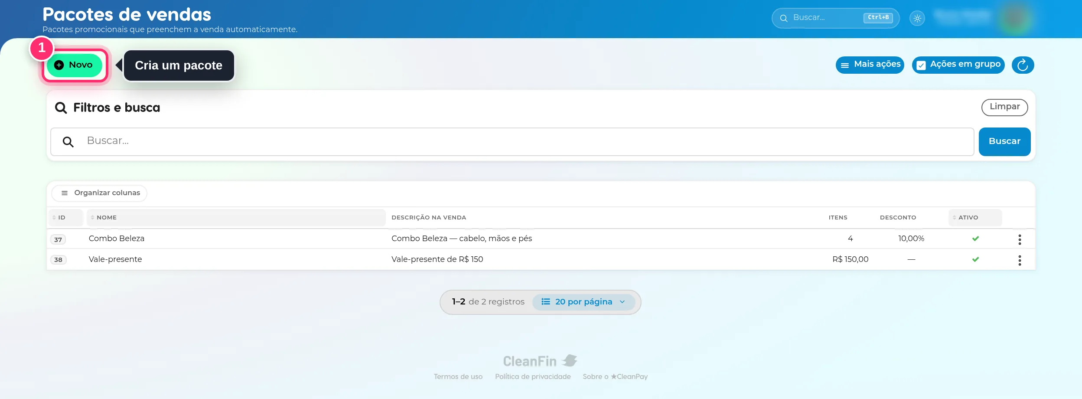Click description 'Vale-presente de R$ 150'
The width and height of the screenshot is (1082, 399).
coord(437,259)
